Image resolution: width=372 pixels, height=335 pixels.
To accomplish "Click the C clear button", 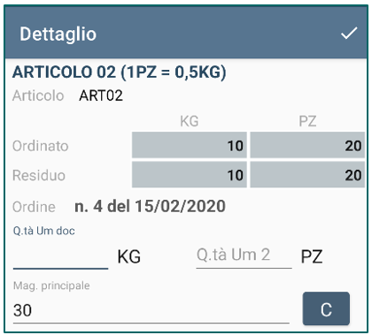I will [x=326, y=308].
